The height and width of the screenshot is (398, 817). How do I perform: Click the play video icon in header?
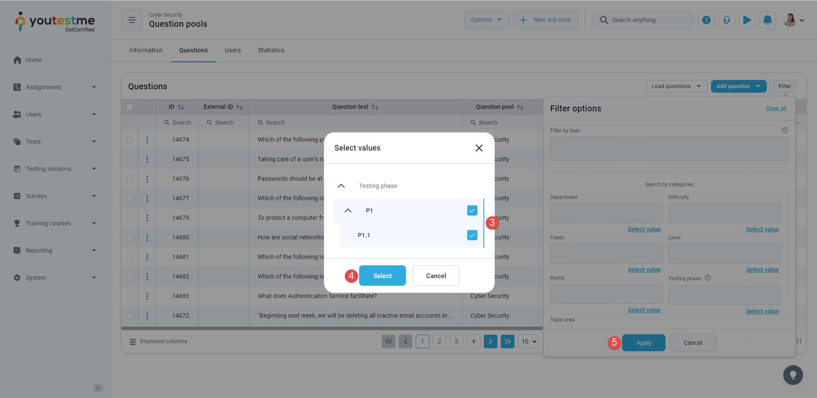pos(747,20)
